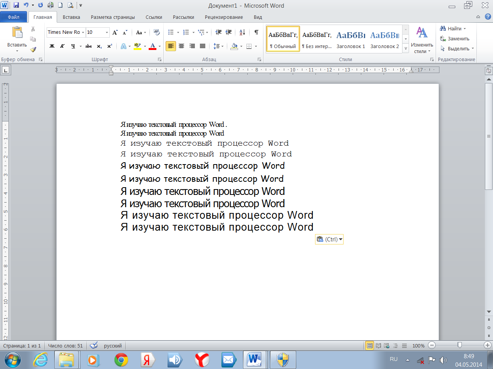Click the print preview icon in quick toolbar

click(x=70, y=5)
